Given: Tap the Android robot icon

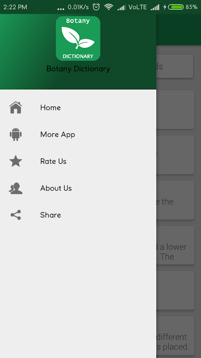Looking at the screenshot, I should pos(16,134).
